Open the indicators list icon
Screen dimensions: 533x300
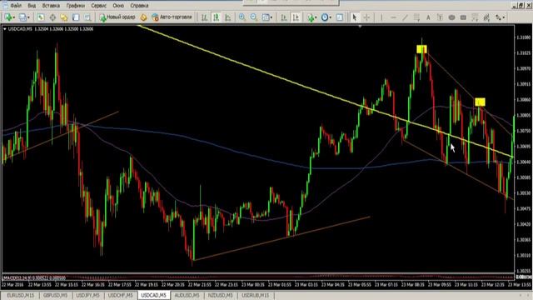(310, 17)
